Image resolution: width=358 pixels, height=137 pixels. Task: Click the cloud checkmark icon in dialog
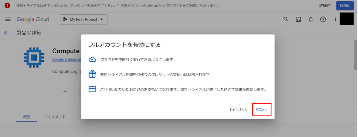[92, 60]
